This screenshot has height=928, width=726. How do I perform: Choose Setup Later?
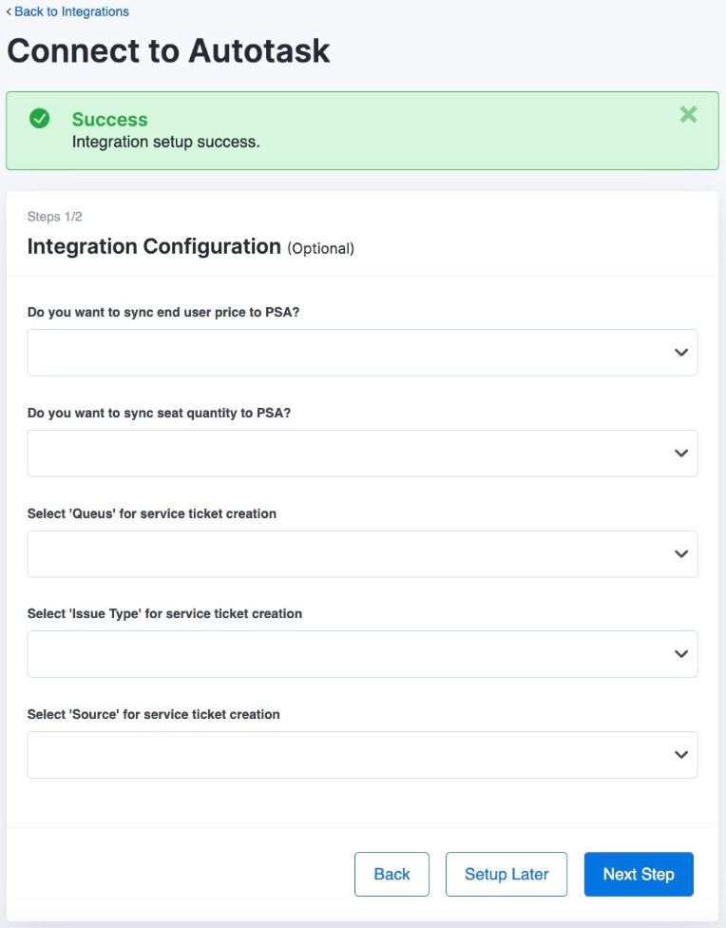(x=506, y=874)
